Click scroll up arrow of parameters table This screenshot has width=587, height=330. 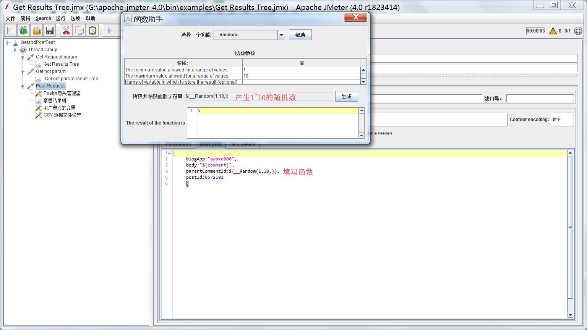(x=363, y=70)
